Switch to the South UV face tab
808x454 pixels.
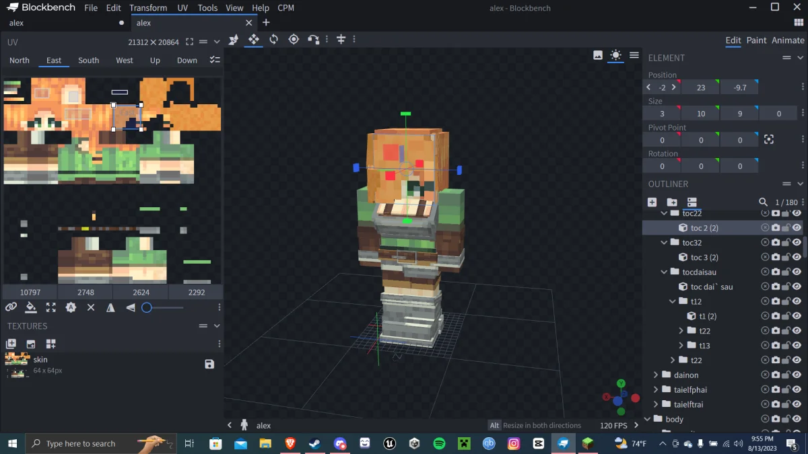tap(88, 60)
